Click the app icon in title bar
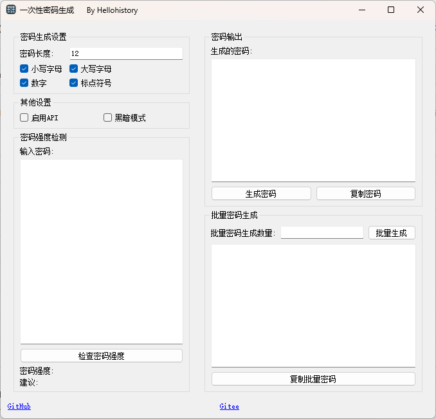Screen dimensions: 436x419 [11, 10]
